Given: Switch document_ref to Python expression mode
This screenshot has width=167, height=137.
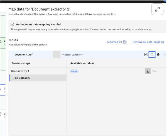Looking at the screenshot, I should click(x=158, y=55).
